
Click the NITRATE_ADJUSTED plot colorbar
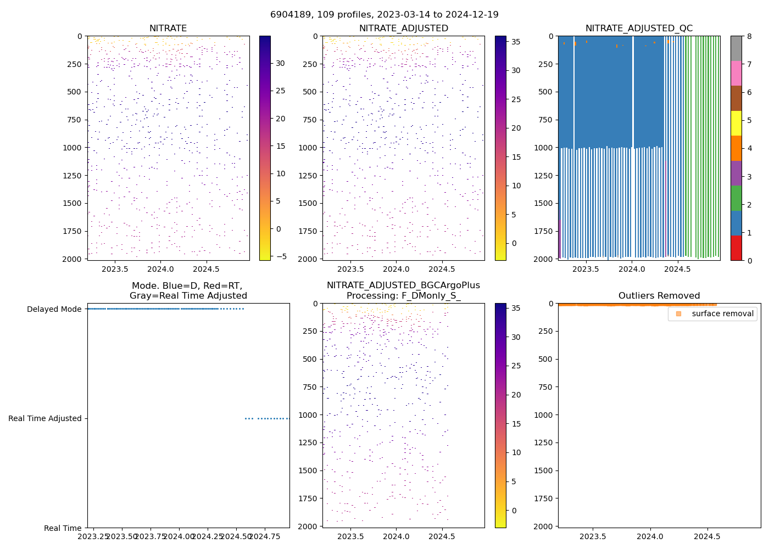pos(500,148)
